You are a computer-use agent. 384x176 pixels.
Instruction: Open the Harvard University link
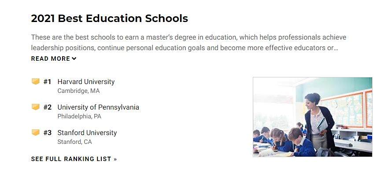coord(86,81)
